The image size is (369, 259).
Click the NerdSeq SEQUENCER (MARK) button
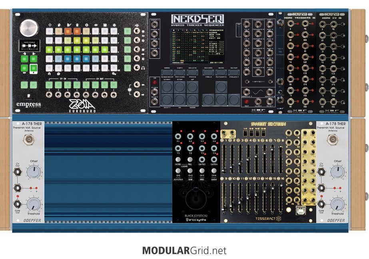click(167, 72)
